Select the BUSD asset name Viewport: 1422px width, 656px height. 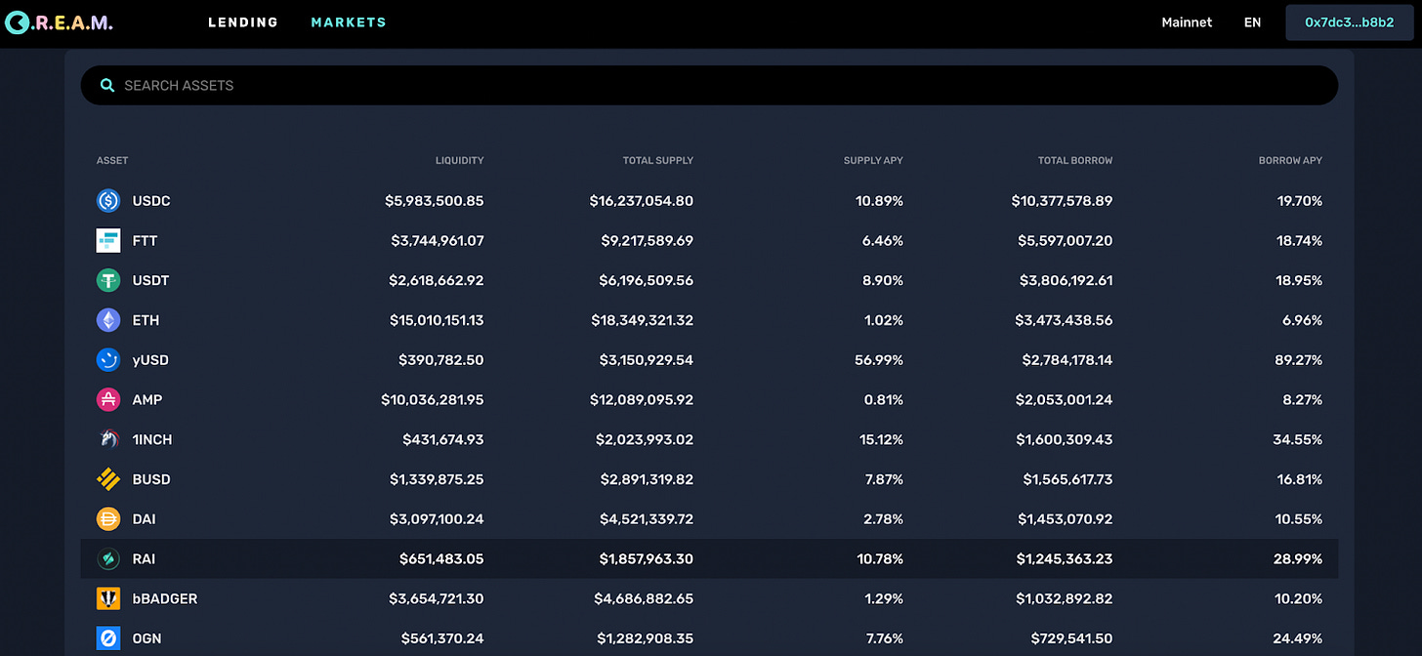point(151,479)
